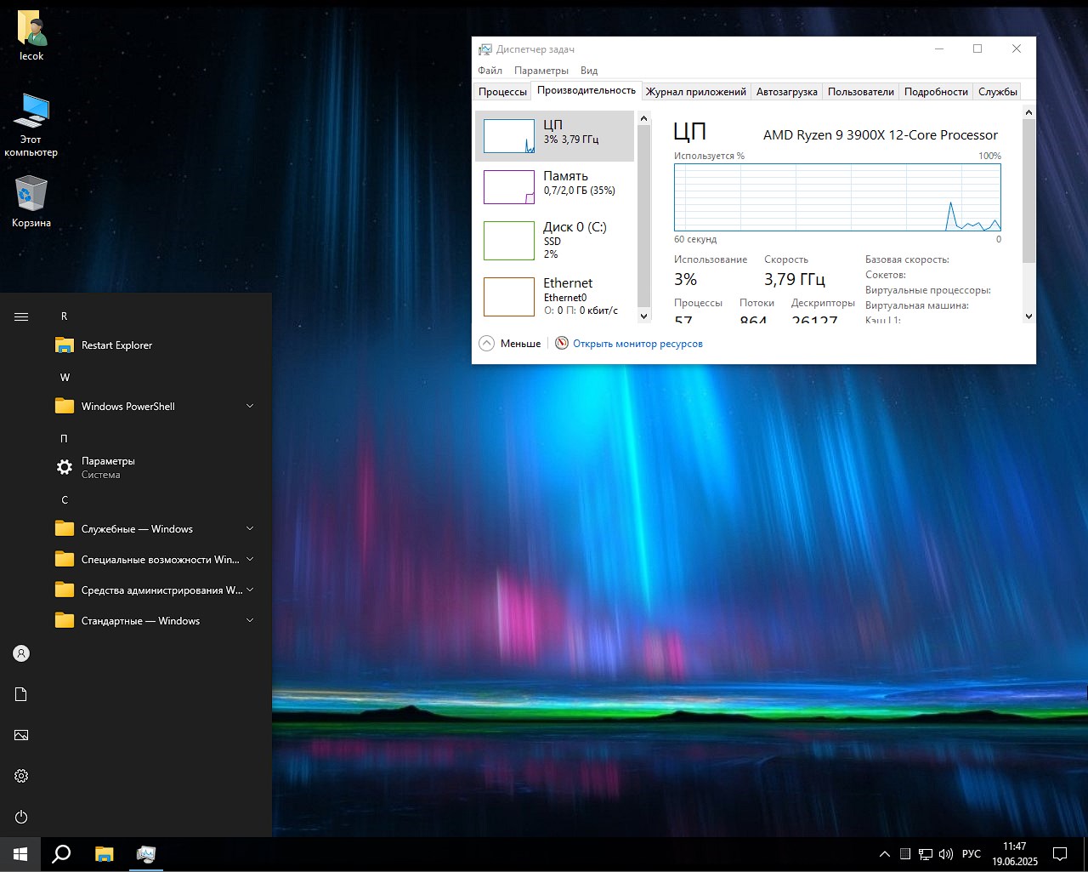Click the user account icon in Start menu

coord(21,653)
